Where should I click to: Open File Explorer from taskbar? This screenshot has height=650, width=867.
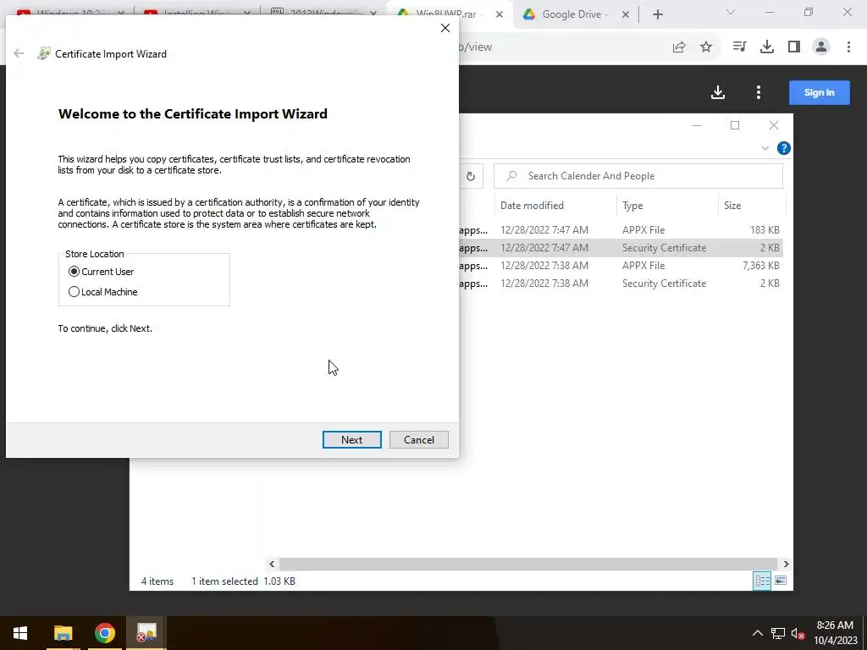point(63,633)
